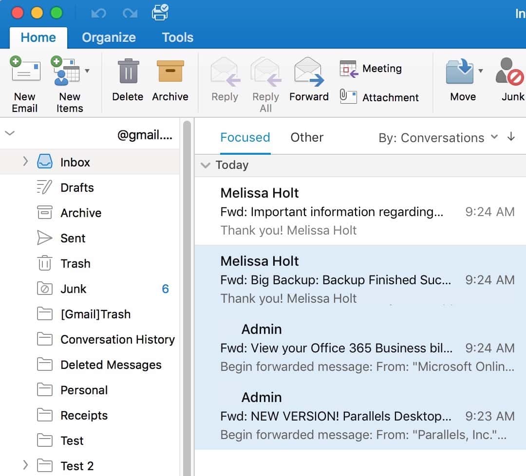
Task: Open the By: Conversations sort dropdown
Action: (x=438, y=138)
